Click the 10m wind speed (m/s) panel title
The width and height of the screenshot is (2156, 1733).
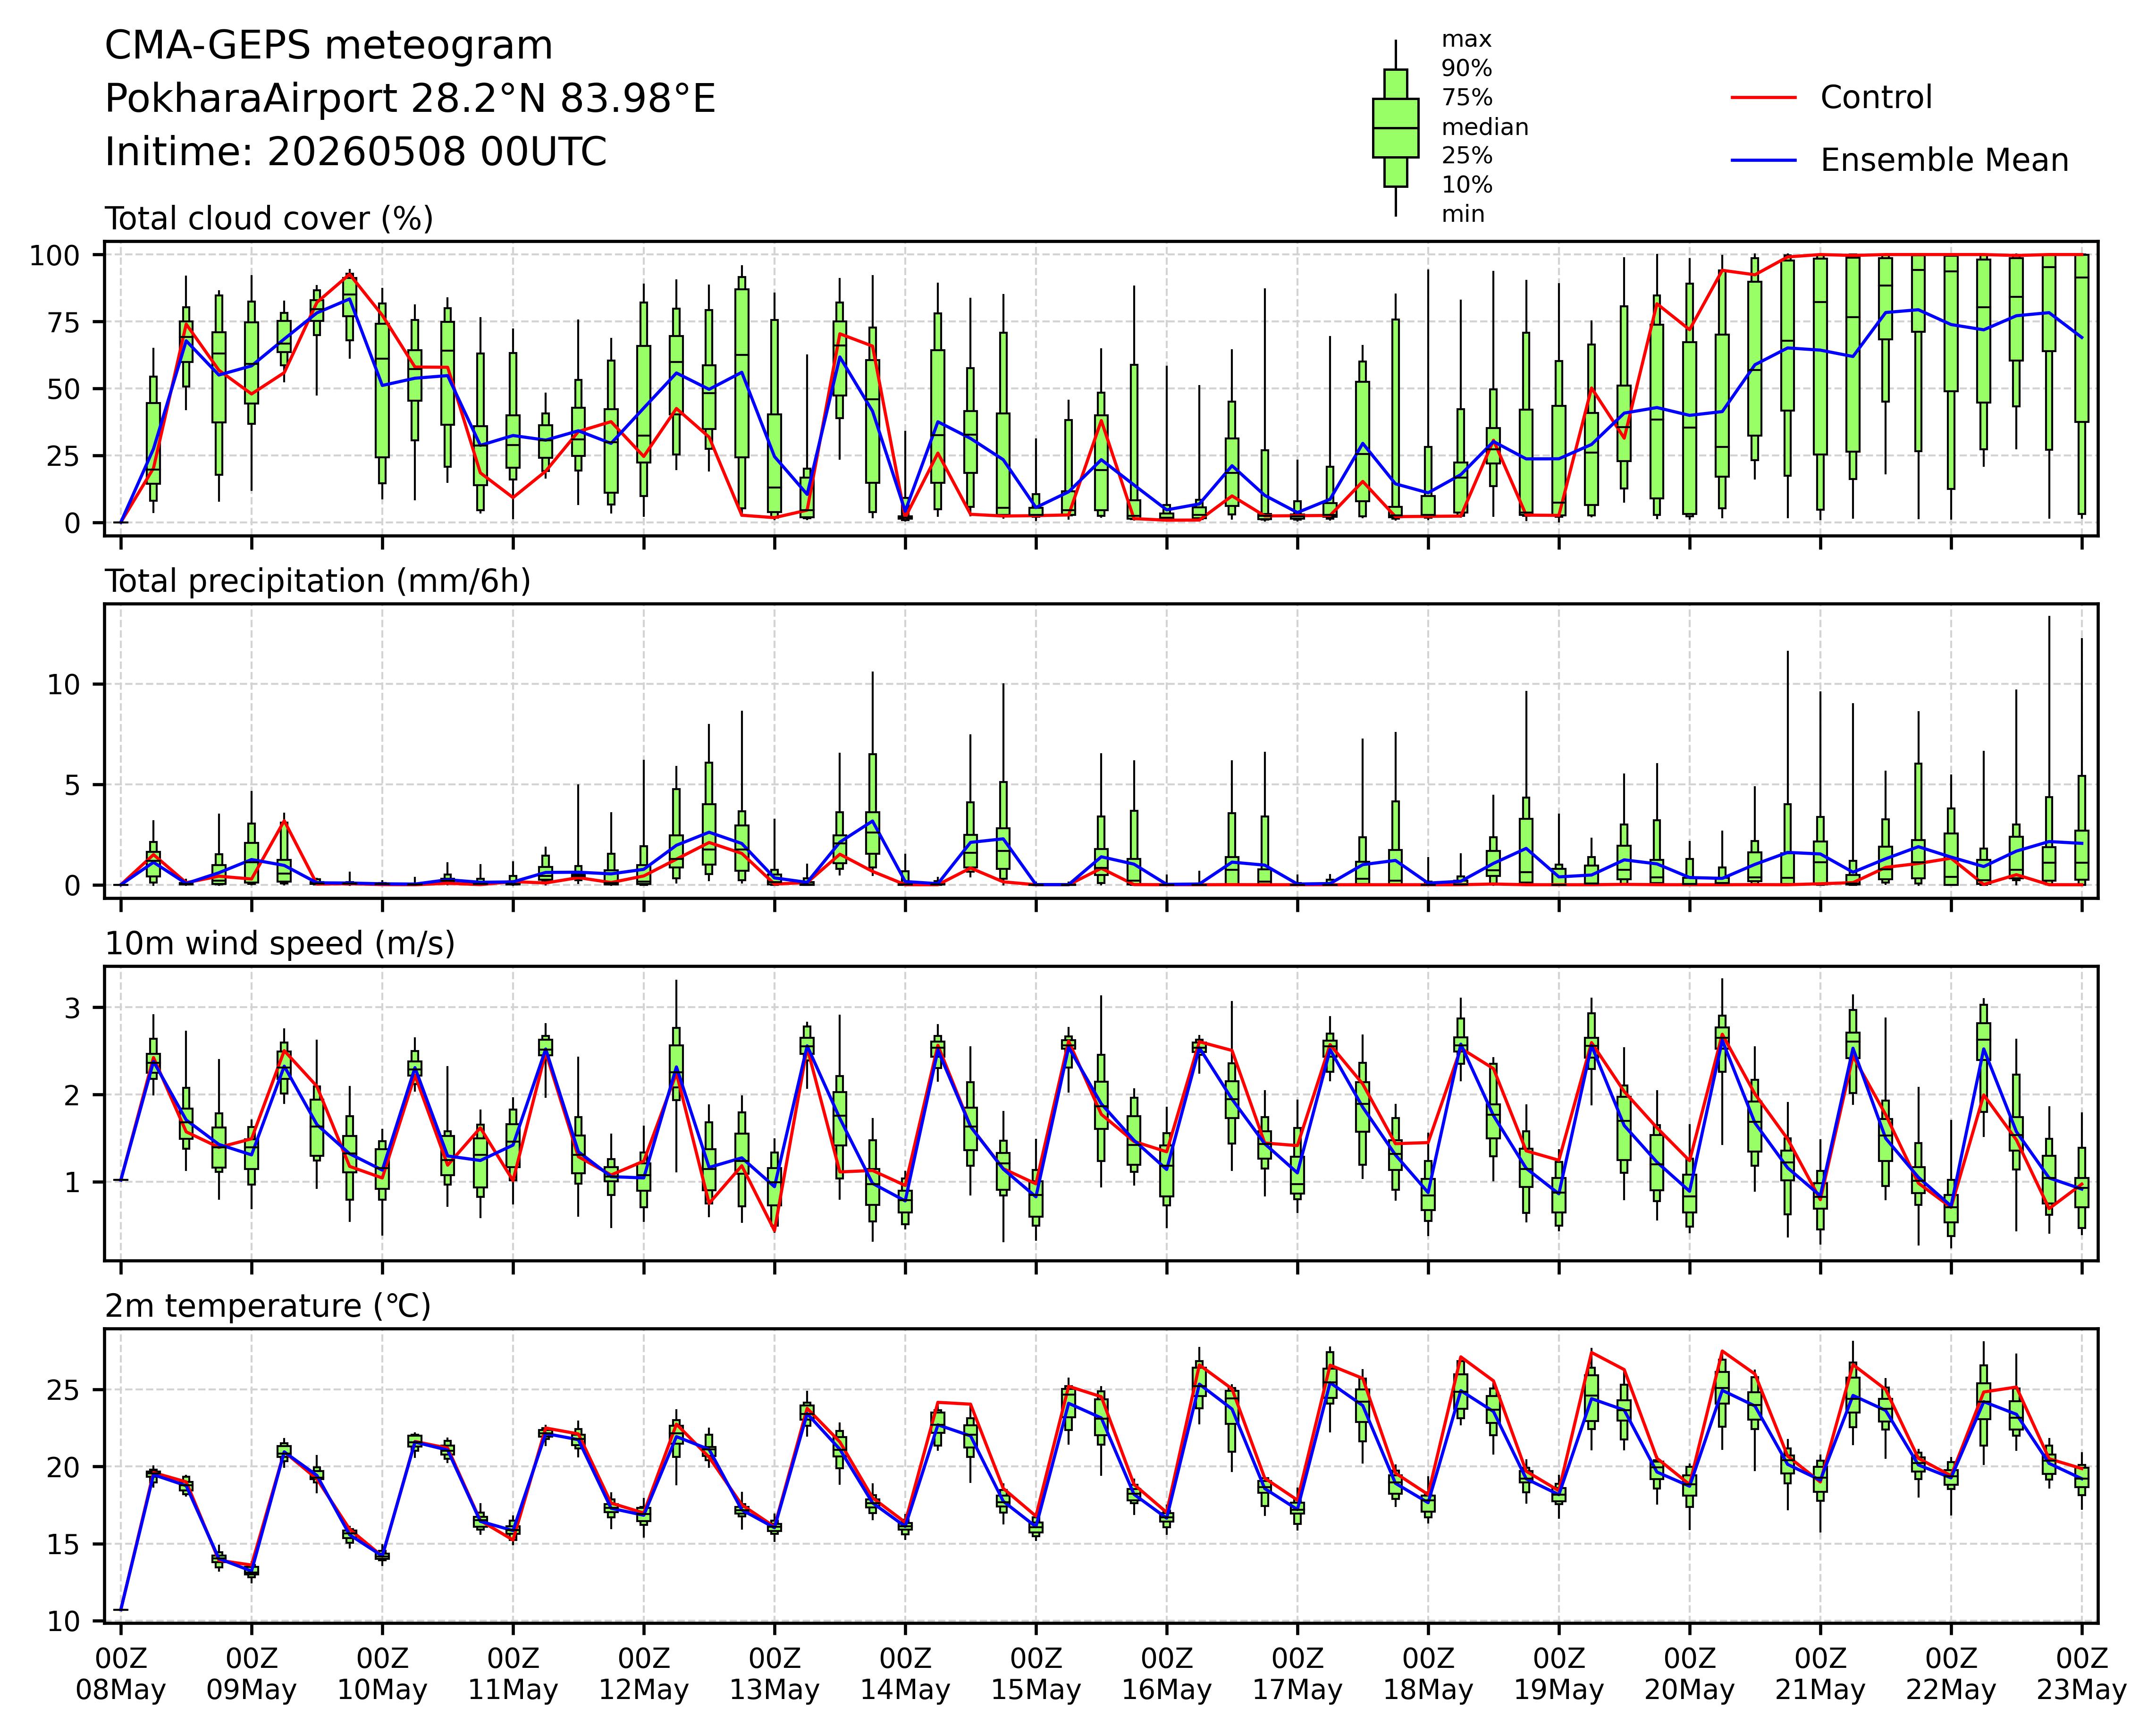(x=280, y=943)
